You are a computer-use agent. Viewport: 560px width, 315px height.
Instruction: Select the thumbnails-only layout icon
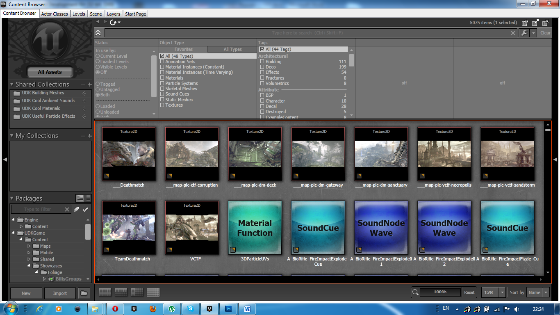pos(153,292)
